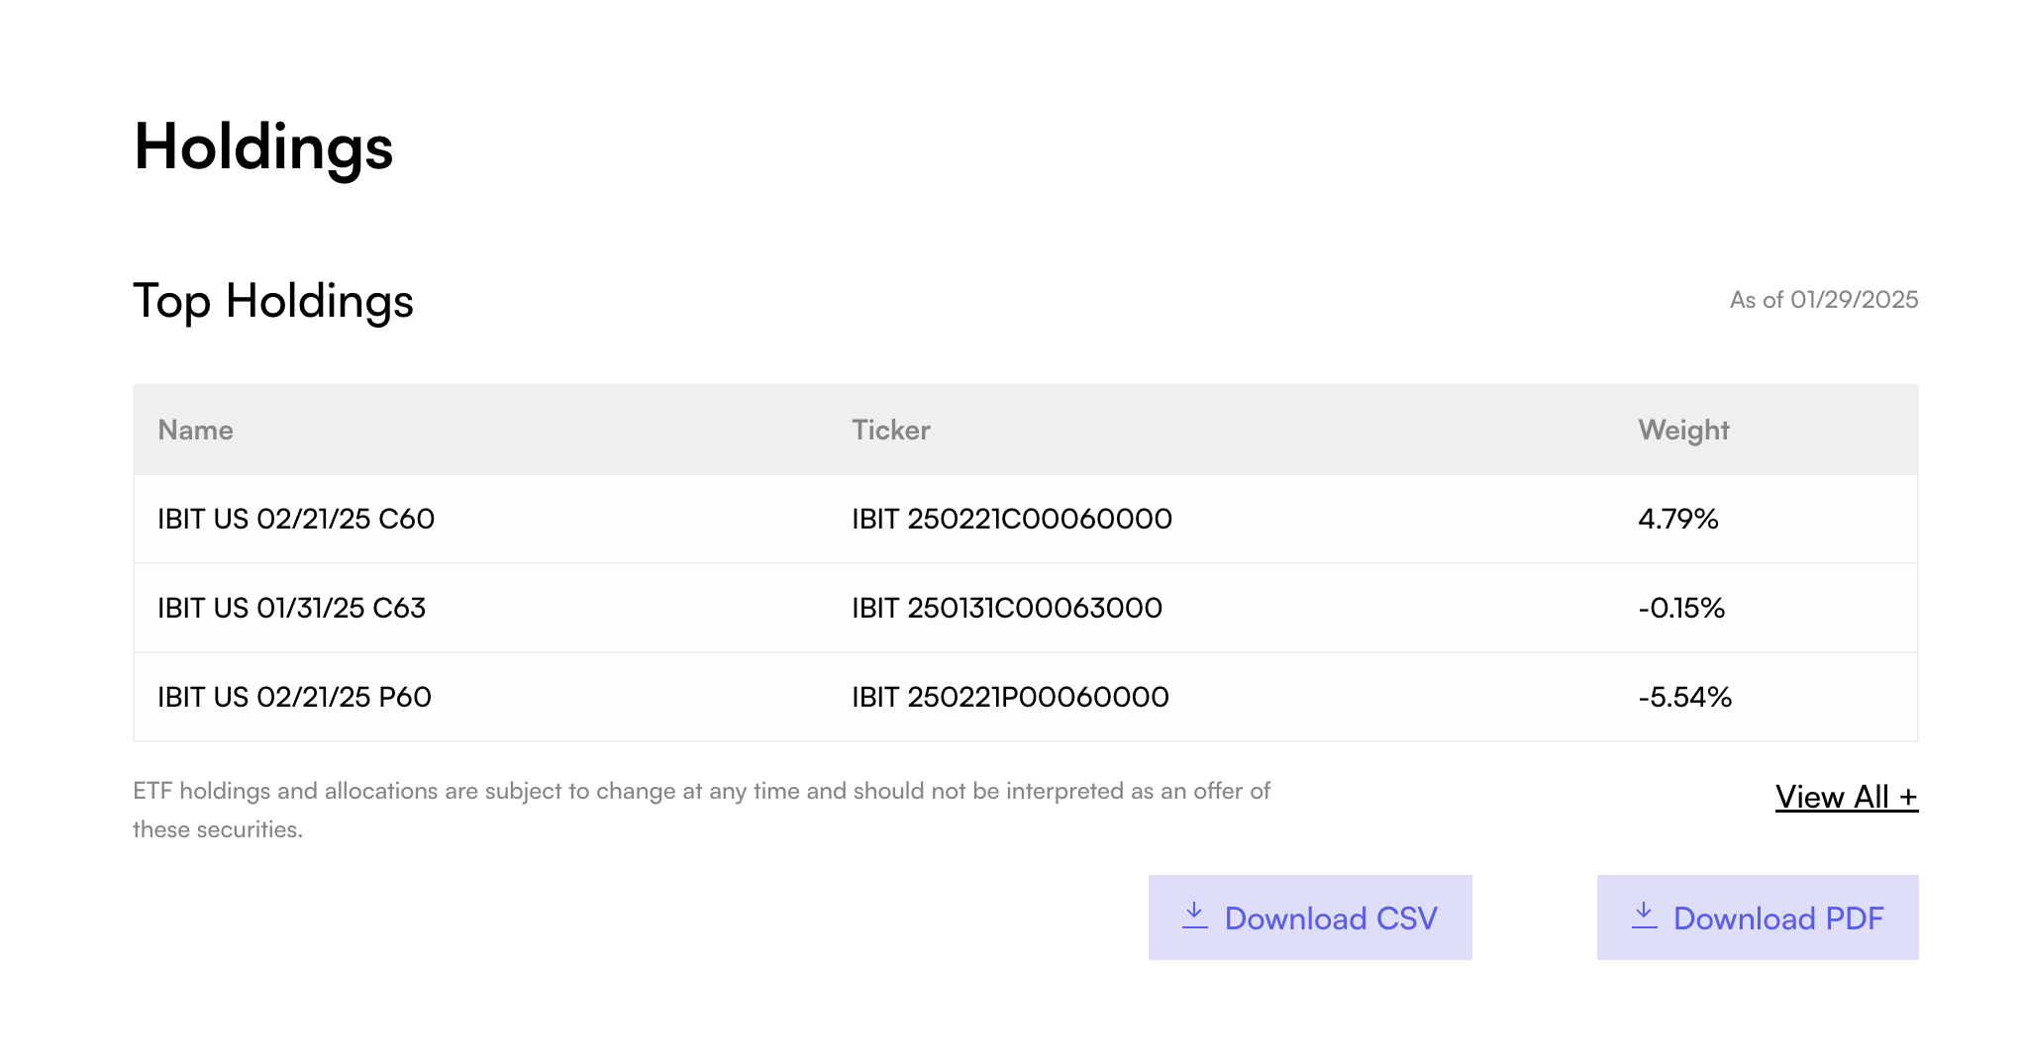This screenshot has width=2022, height=1061.
Task: Click the download icon on Download CSV button
Action: pos(1194,917)
